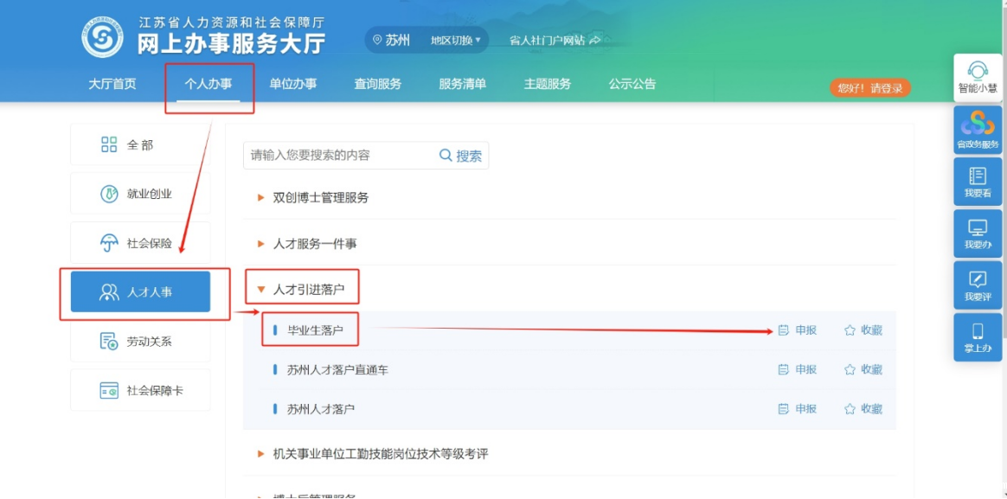Click the site logo emblem
This screenshot has height=499, width=1007.
[x=102, y=37]
